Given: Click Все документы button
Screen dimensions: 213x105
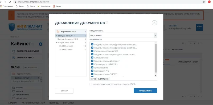Looking at the screenshot, I should (x=31, y=67).
